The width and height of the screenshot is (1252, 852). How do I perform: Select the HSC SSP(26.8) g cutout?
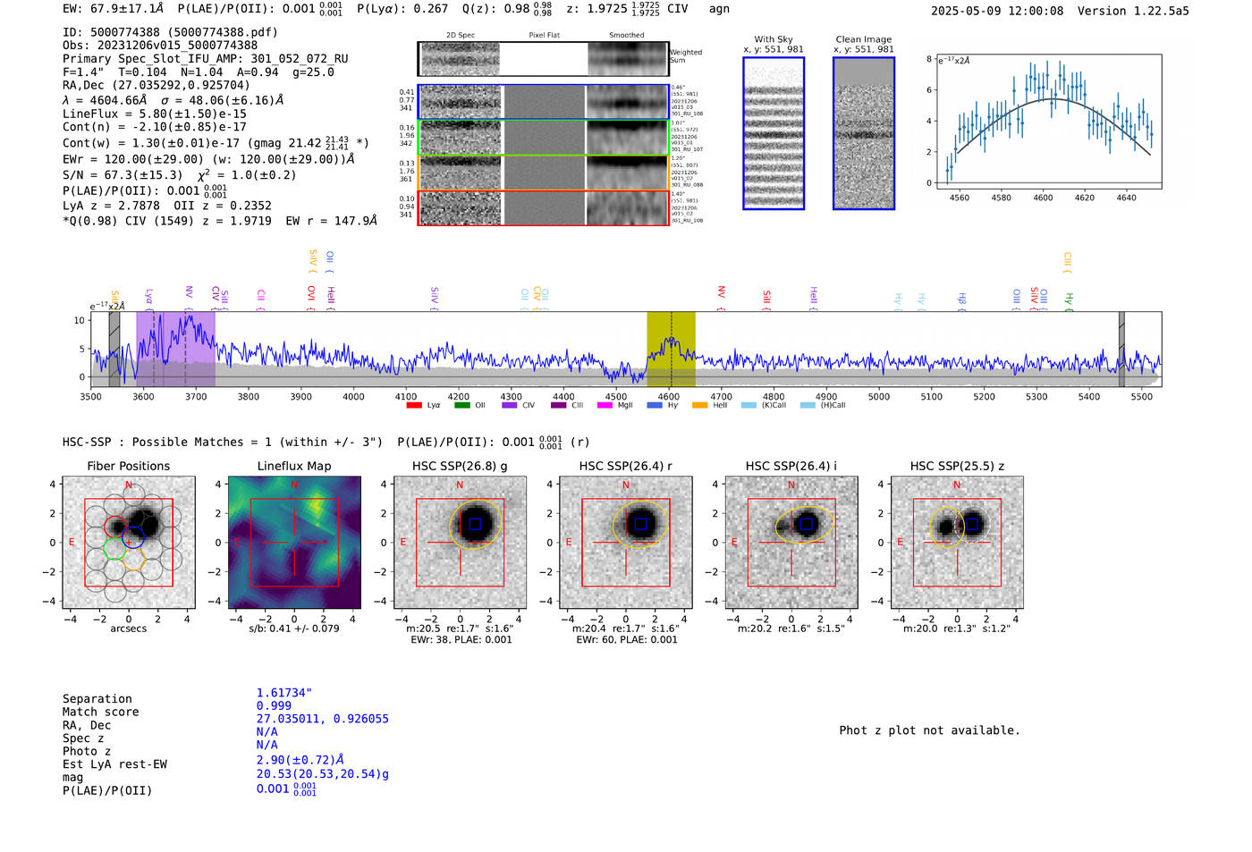click(x=460, y=543)
